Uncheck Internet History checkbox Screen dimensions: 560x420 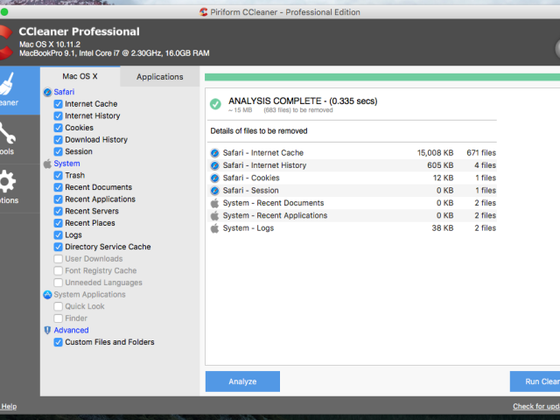tap(59, 116)
